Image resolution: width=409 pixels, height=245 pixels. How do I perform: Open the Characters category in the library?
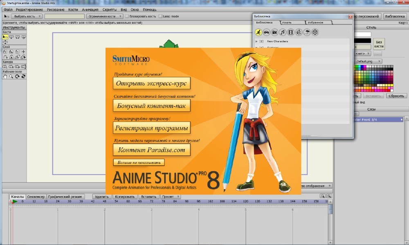(258, 32)
